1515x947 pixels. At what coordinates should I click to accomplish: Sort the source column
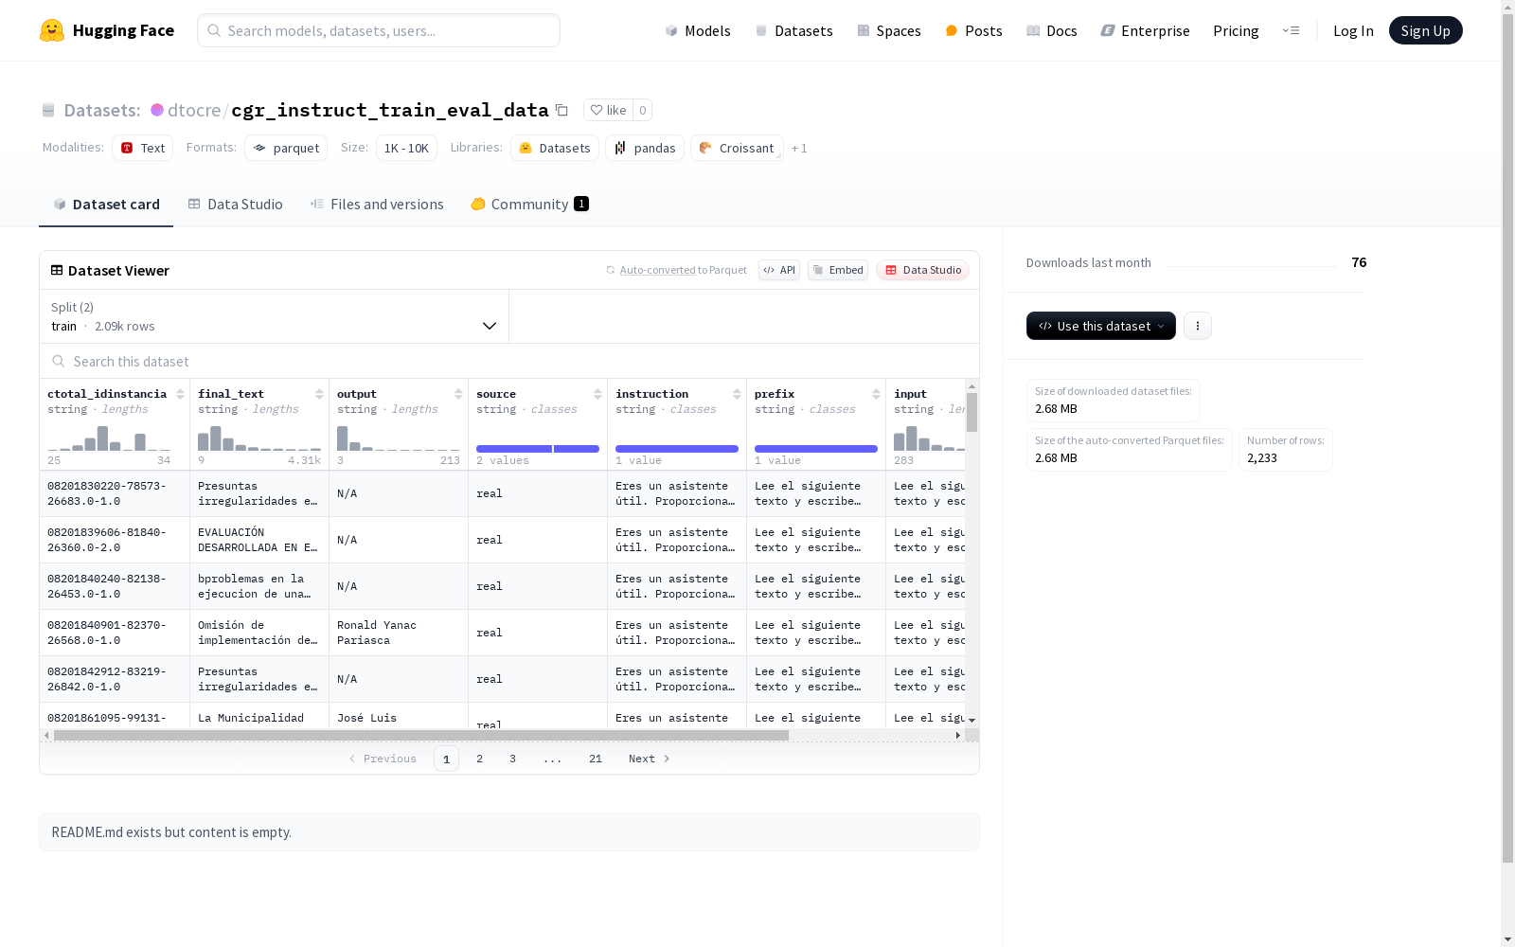[597, 394]
